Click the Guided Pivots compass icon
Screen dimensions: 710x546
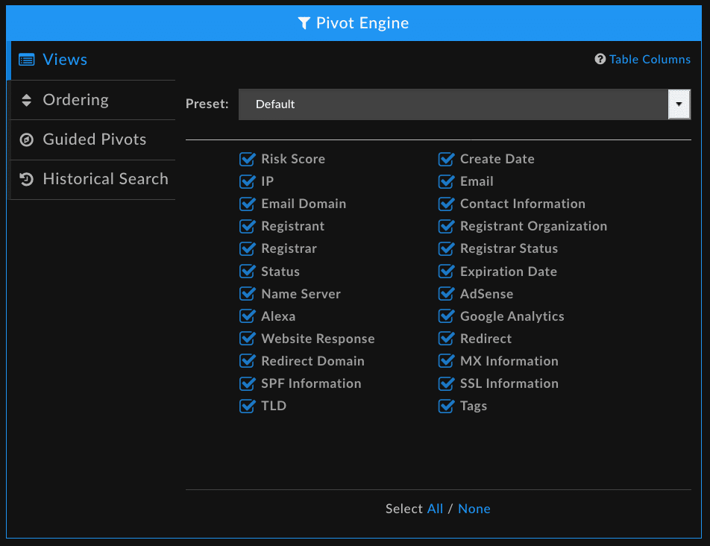[x=27, y=139]
